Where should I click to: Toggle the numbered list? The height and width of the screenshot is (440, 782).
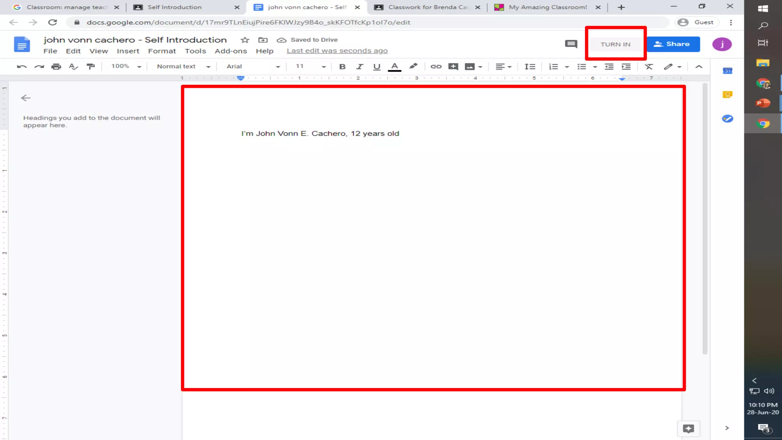coord(553,66)
